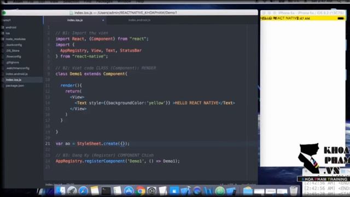Click yellow HELLO REACT NATIVE text in simulator
Image resolution: width=350 pixels, height=197 pixels.
click(x=279, y=18)
